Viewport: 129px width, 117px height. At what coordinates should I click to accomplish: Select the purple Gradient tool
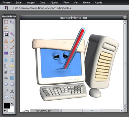(6, 53)
